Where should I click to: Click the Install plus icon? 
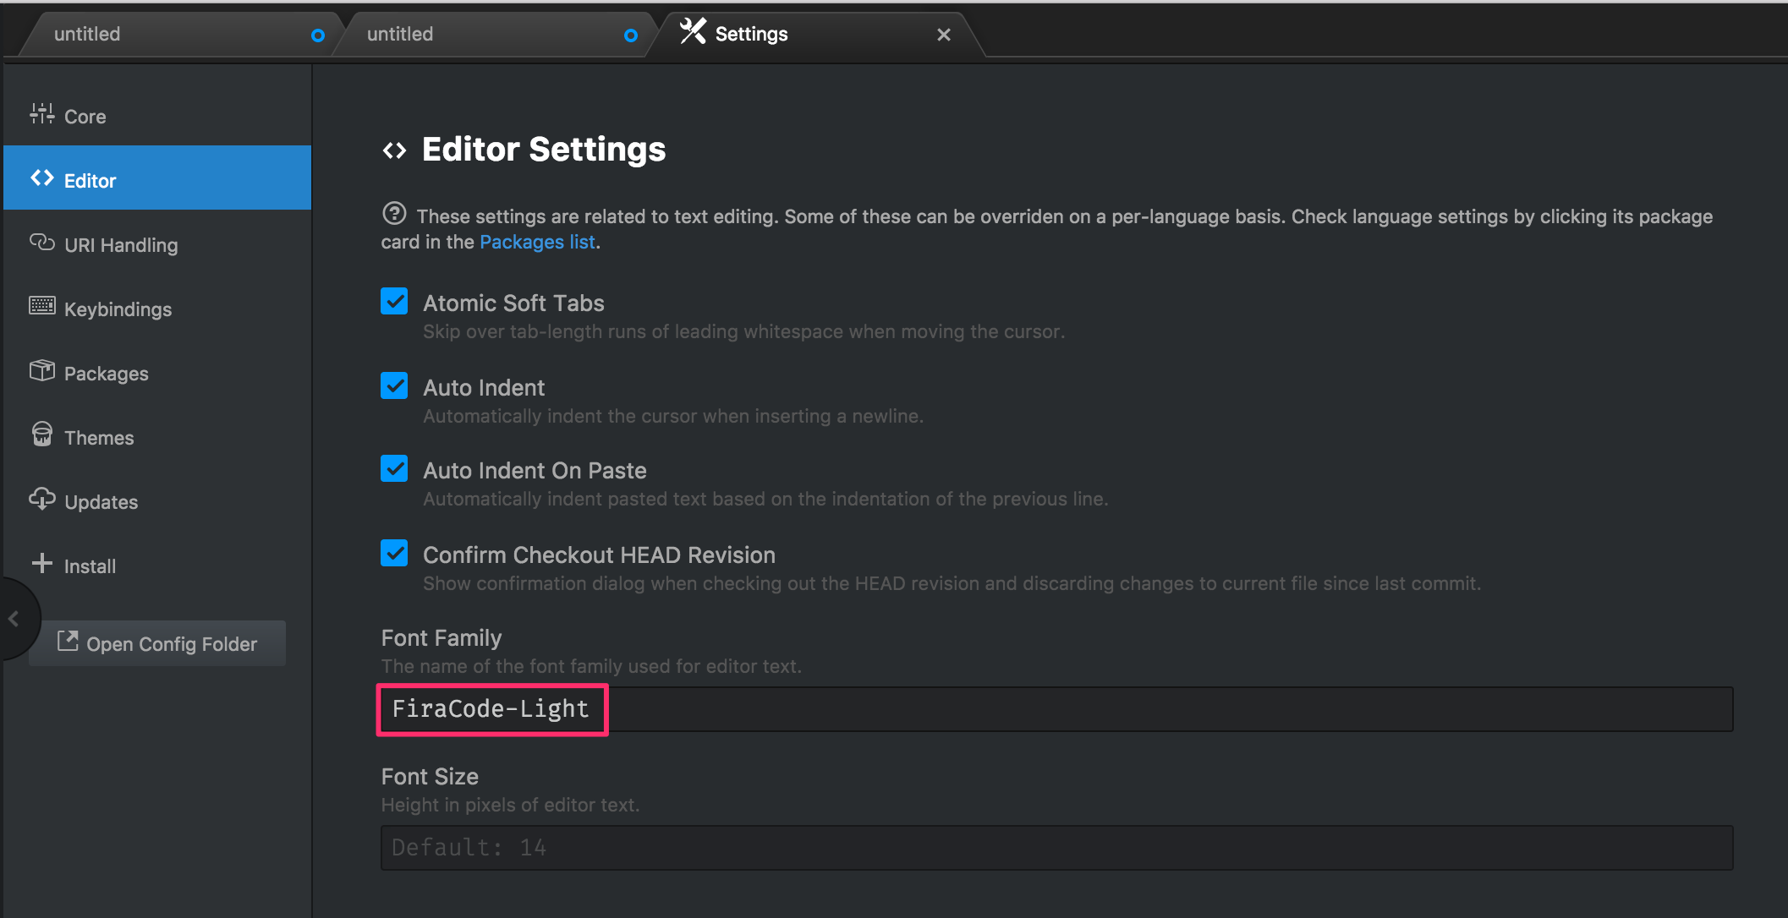pyautogui.click(x=41, y=563)
